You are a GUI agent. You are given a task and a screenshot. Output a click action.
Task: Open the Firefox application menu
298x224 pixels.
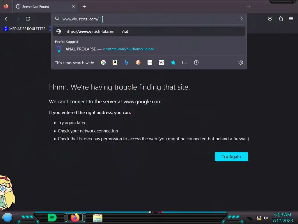click(x=291, y=19)
